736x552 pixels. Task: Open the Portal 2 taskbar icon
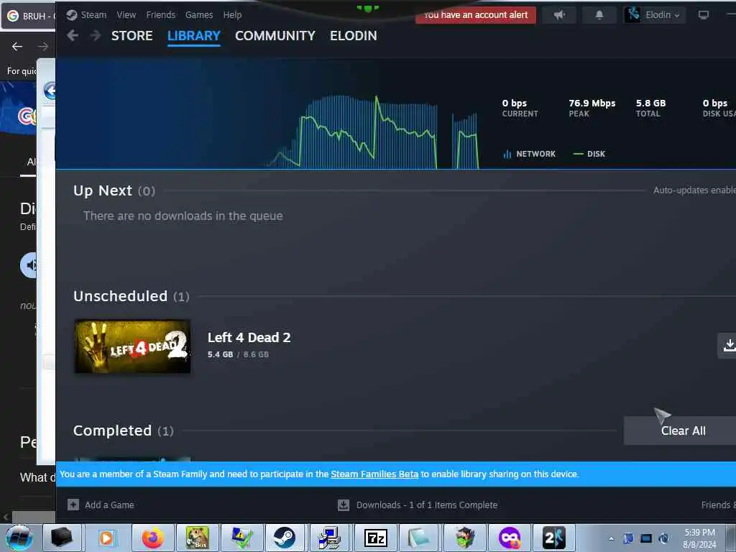click(554, 538)
